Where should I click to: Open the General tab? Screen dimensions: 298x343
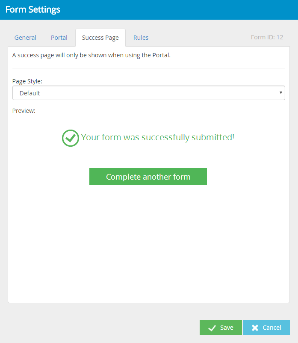[x=25, y=38]
